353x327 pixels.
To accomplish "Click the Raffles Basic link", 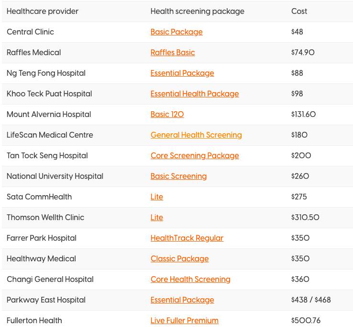I will [173, 53].
